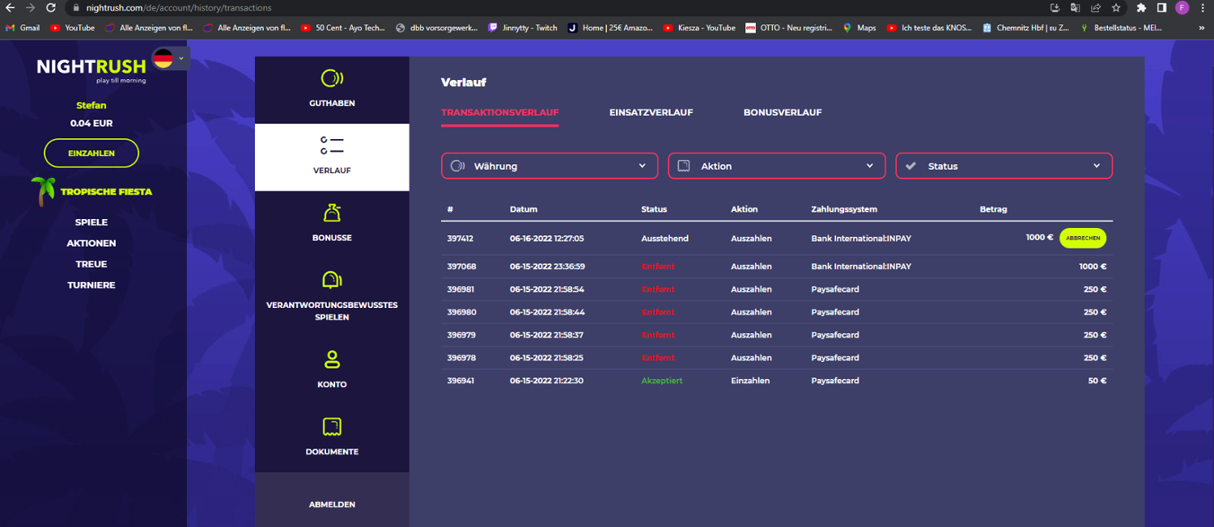Image resolution: width=1214 pixels, height=527 pixels.
Task: Open the Konto person icon
Action: pos(332,360)
